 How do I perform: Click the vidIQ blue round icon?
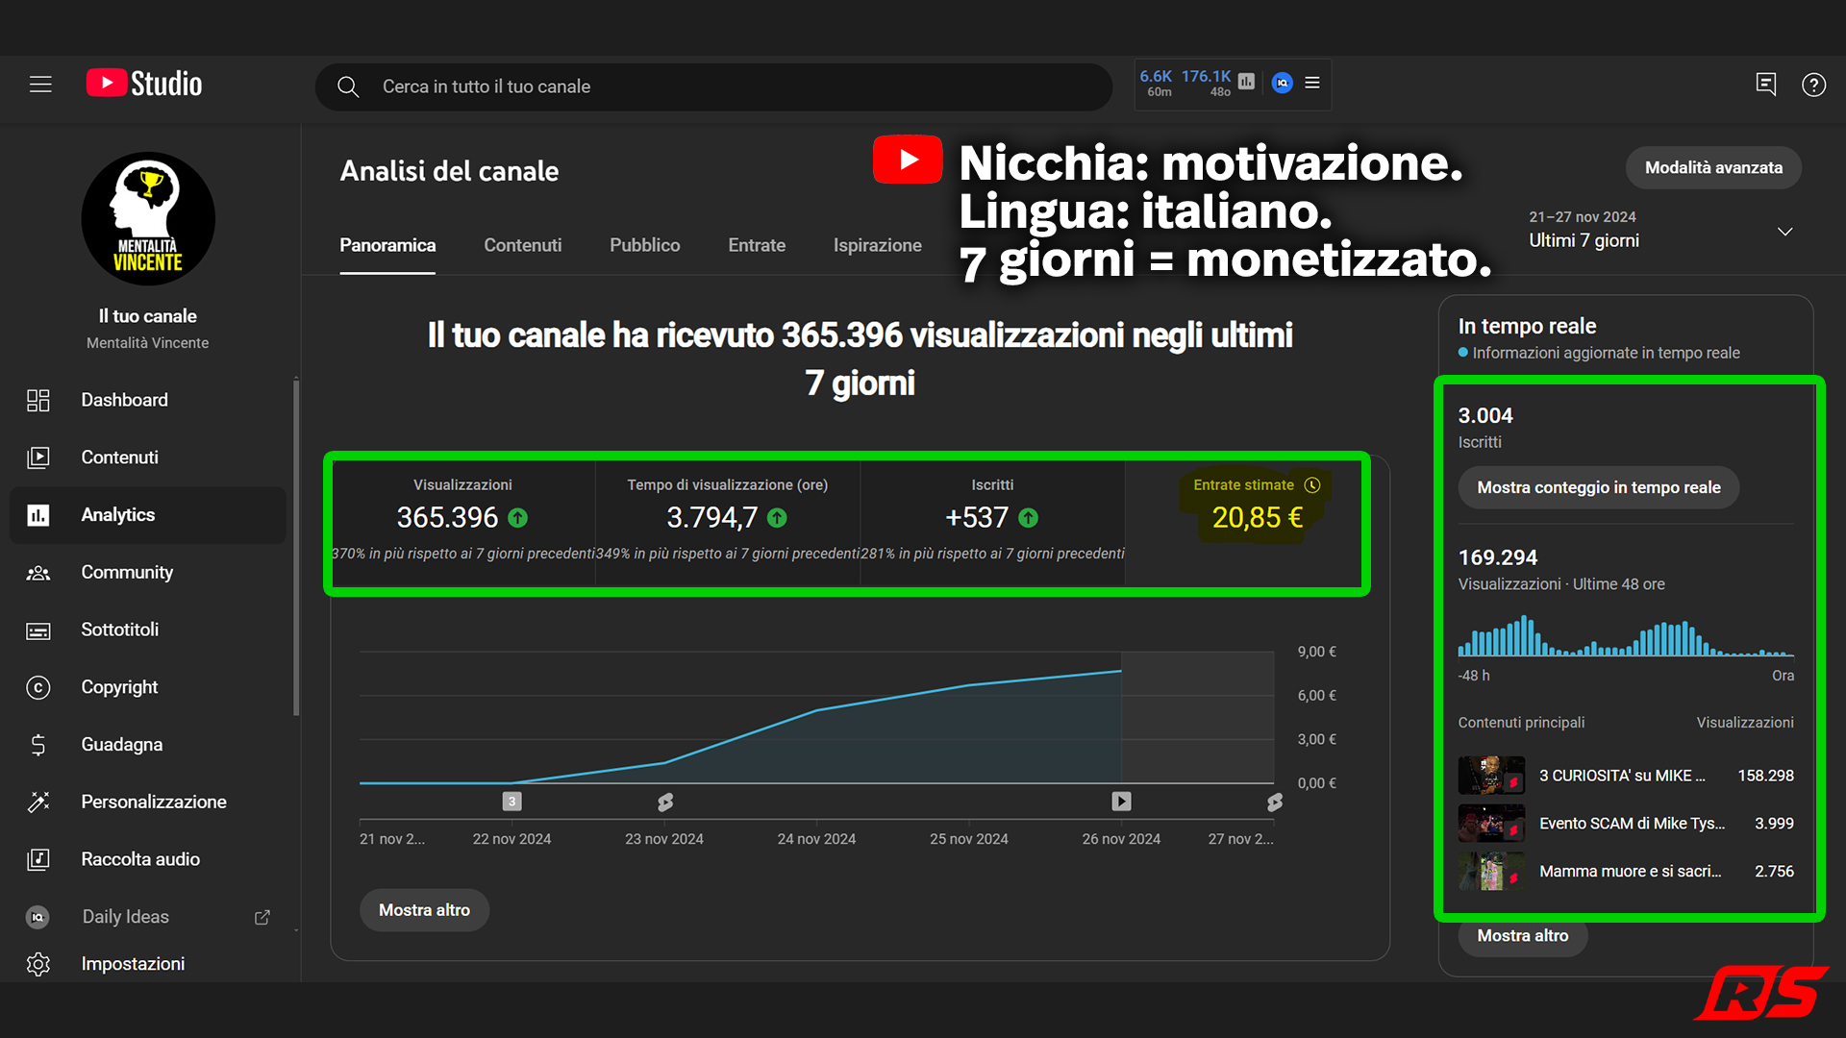(x=1282, y=83)
